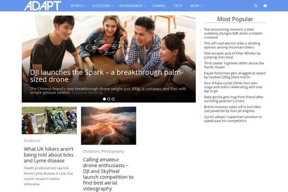Expand the Environment menu dropdown
Screen dimensions: 288x192
tap(132, 6)
